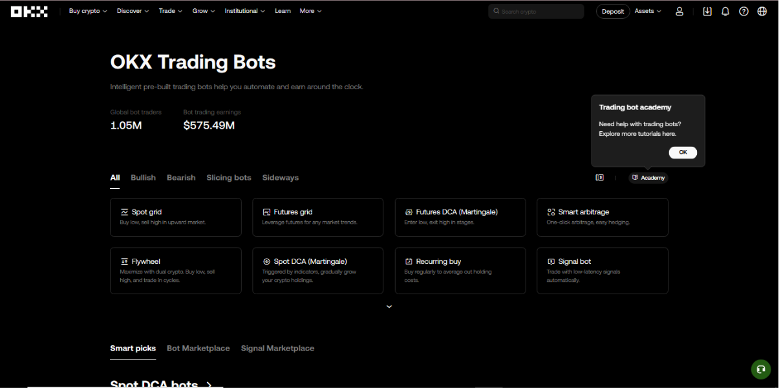Expand the More menu
Screen dimensions: 781x388
click(x=311, y=11)
